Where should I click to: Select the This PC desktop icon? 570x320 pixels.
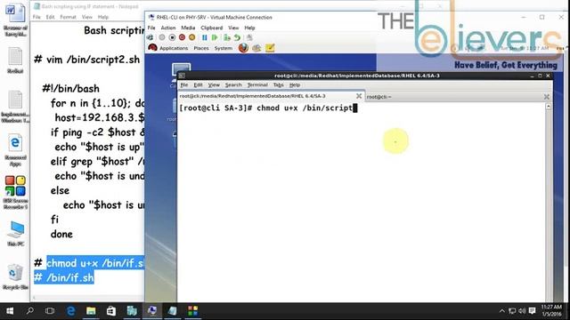15,234
